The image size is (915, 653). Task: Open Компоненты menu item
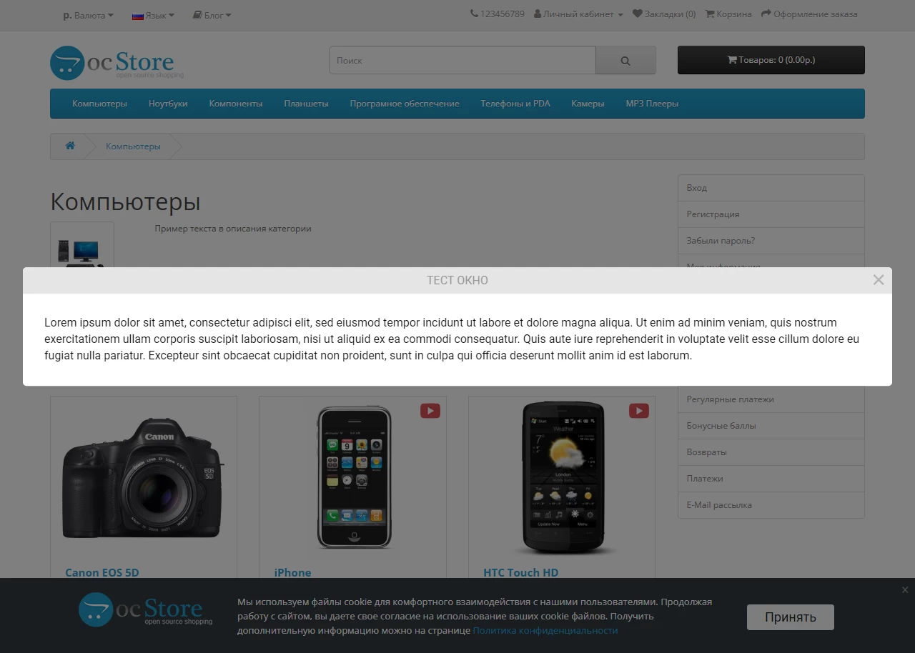pyautogui.click(x=236, y=104)
